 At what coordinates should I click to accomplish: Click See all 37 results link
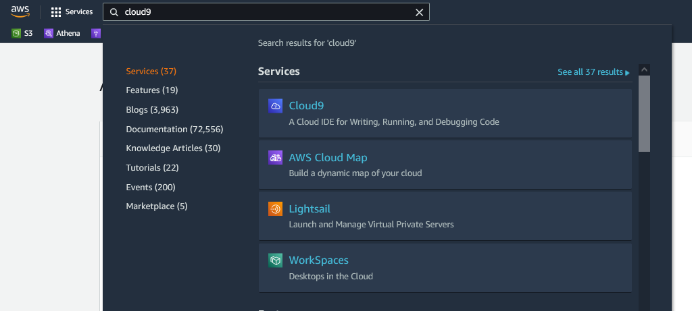593,72
